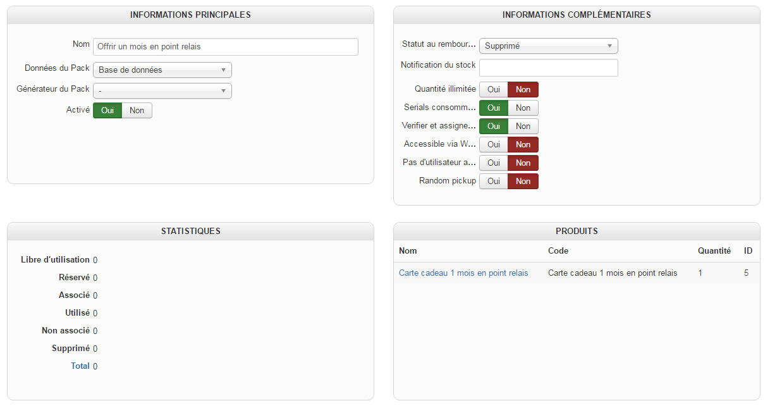Viewport: 770px width, 408px height.
Task: Open the Données du Pack dropdown
Action: [x=162, y=70]
